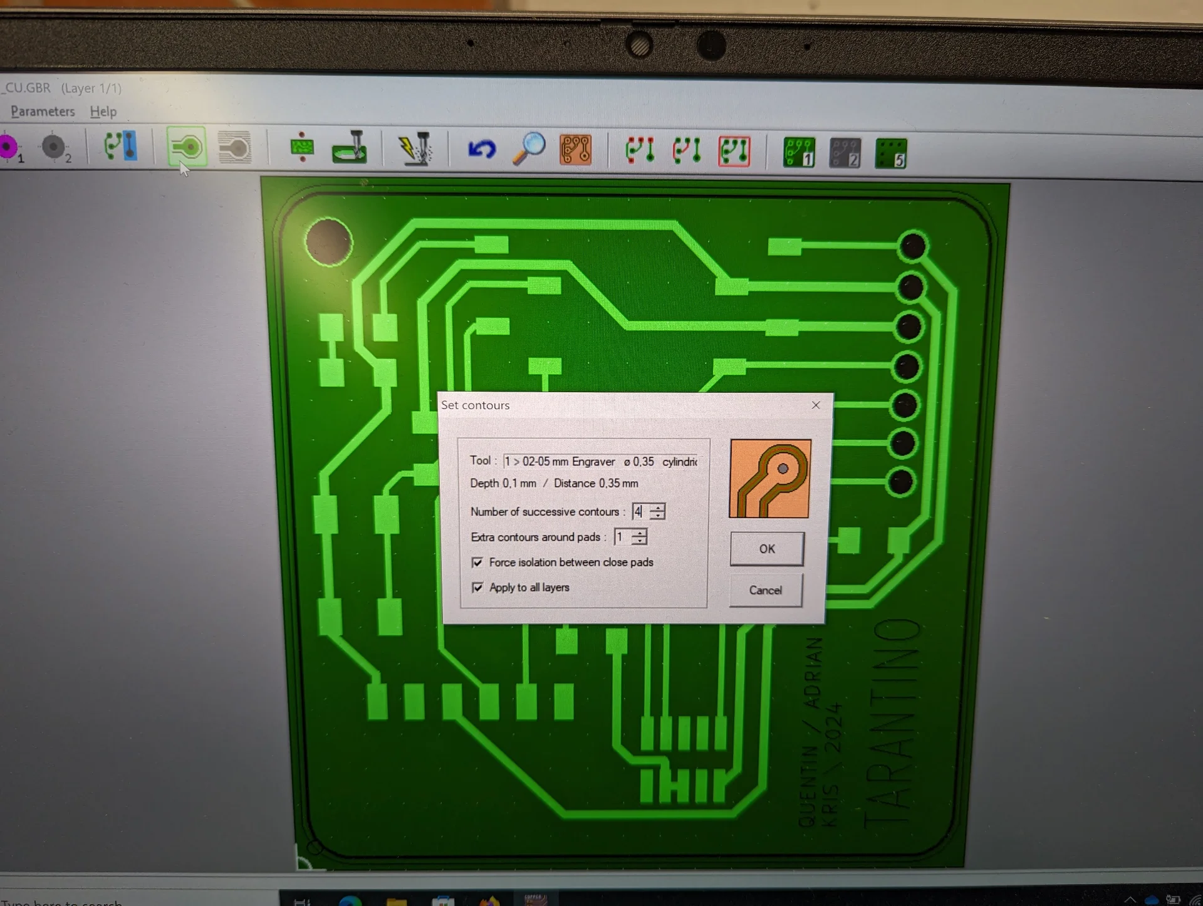Uncheck Apply to all layers
This screenshot has width=1203, height=906.
point(478,588)
